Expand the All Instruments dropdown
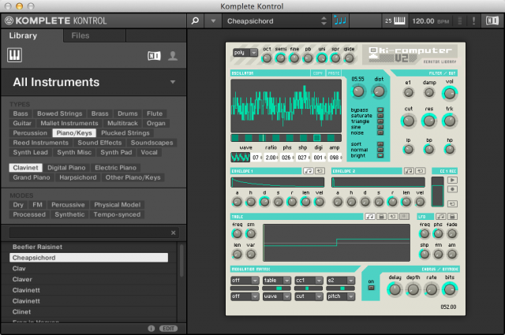 click(172, 82)
